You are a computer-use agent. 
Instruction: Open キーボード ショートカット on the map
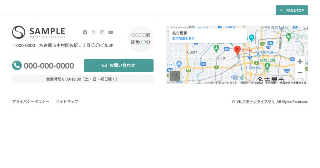coord(221,83)
